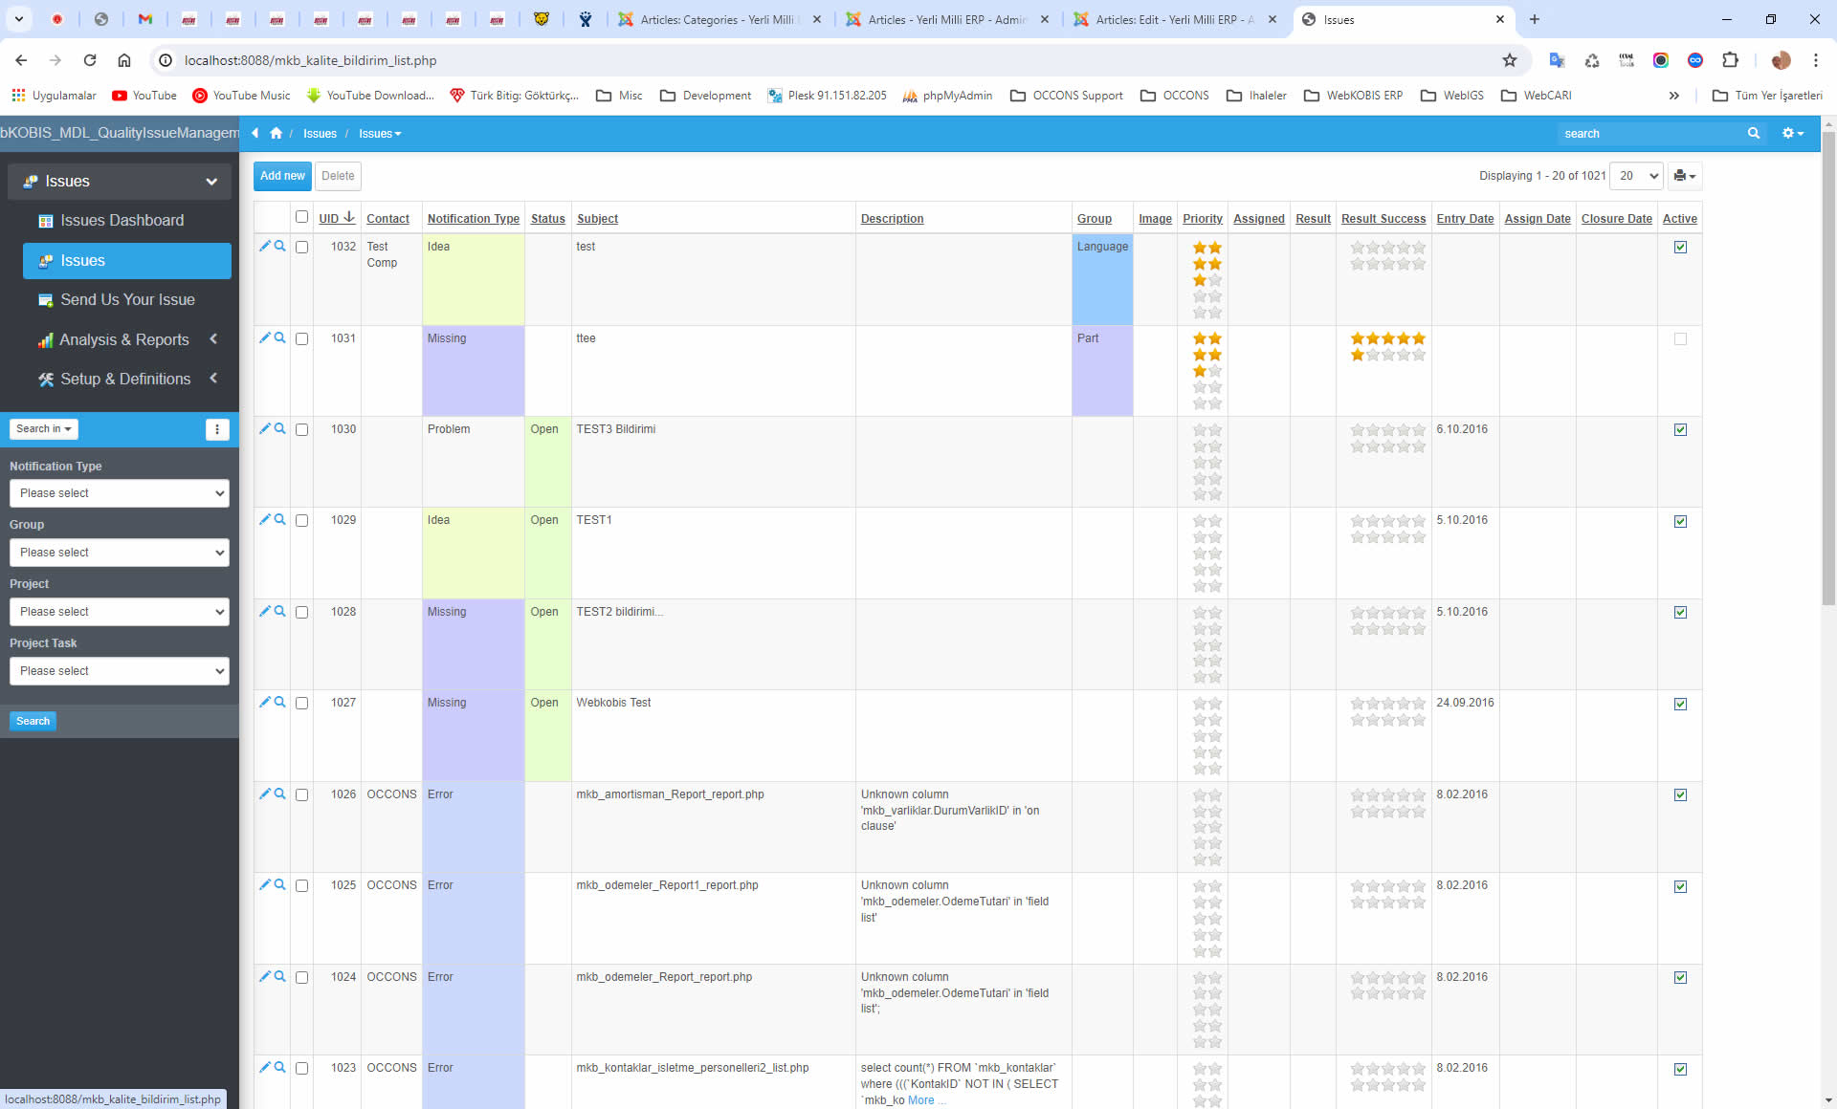This screenshot has width=1837, height=1109.
Task: Select row 1031 checkbox
Action: [x=302, y=339]
